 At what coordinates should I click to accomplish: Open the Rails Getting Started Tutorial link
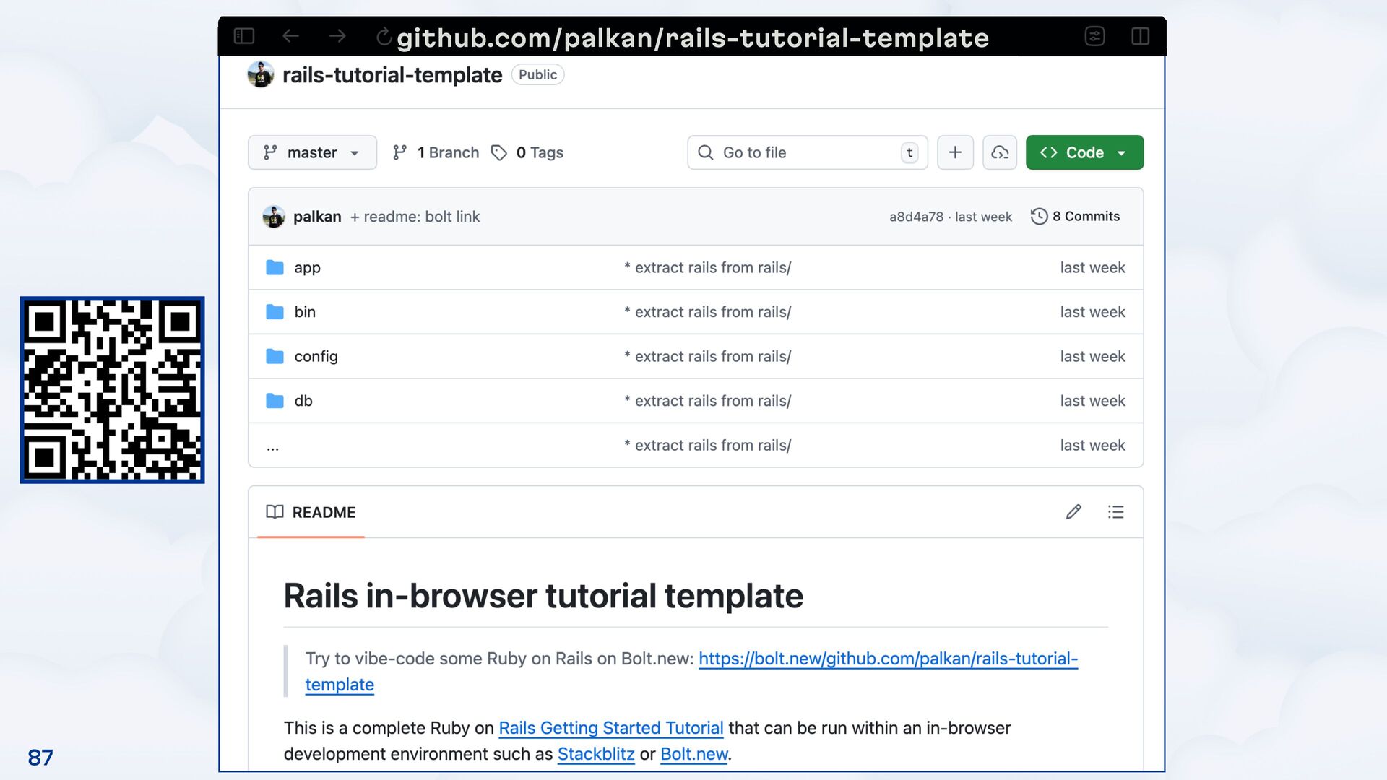610,728
